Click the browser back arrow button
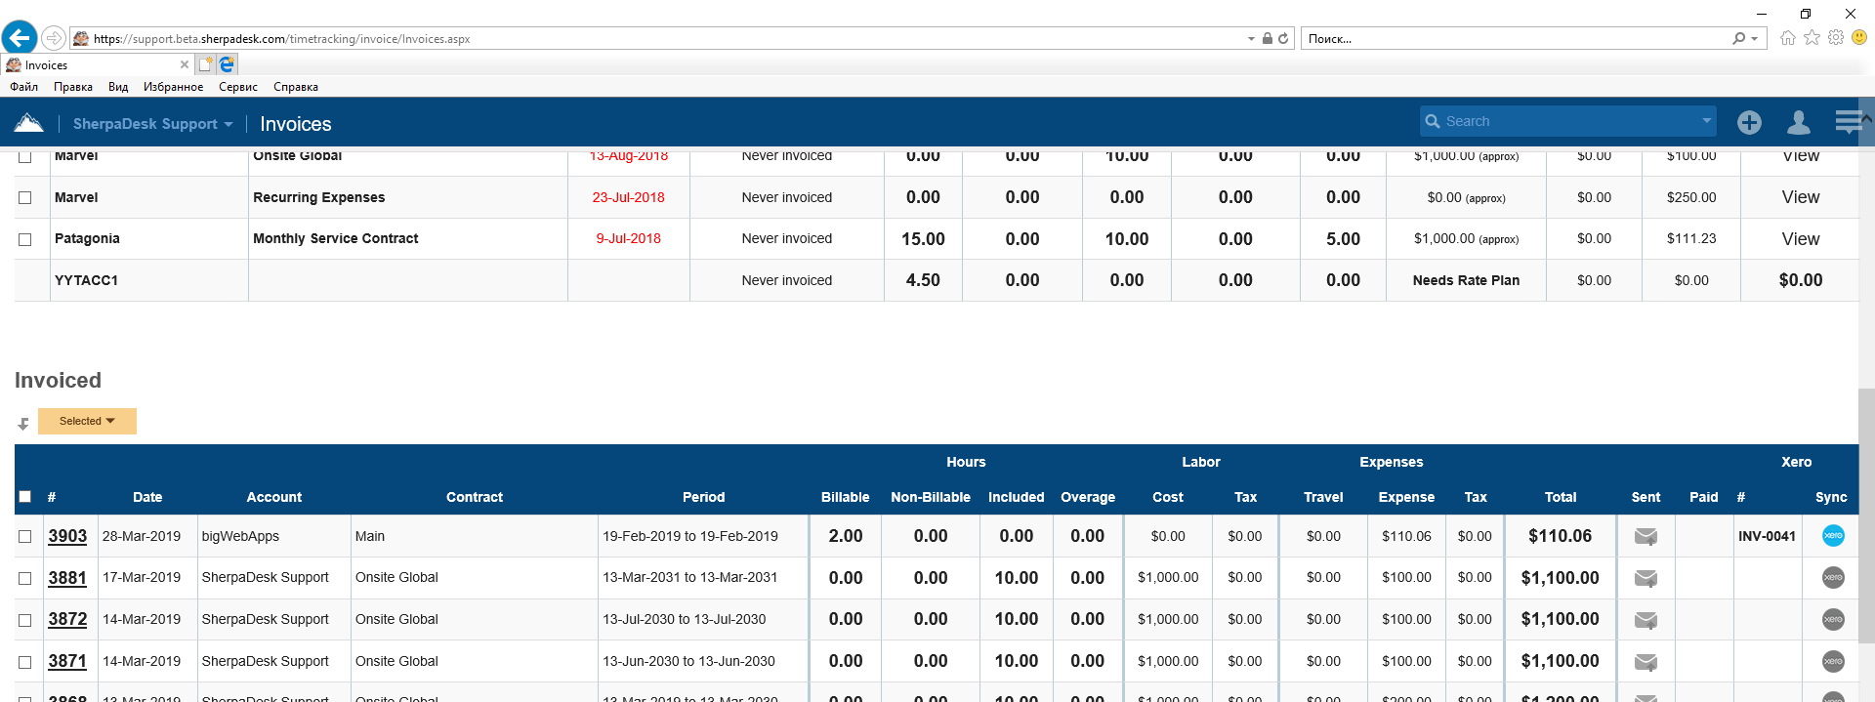The height and width of the screenshot is (702, 1875). (x=20, y=38)
